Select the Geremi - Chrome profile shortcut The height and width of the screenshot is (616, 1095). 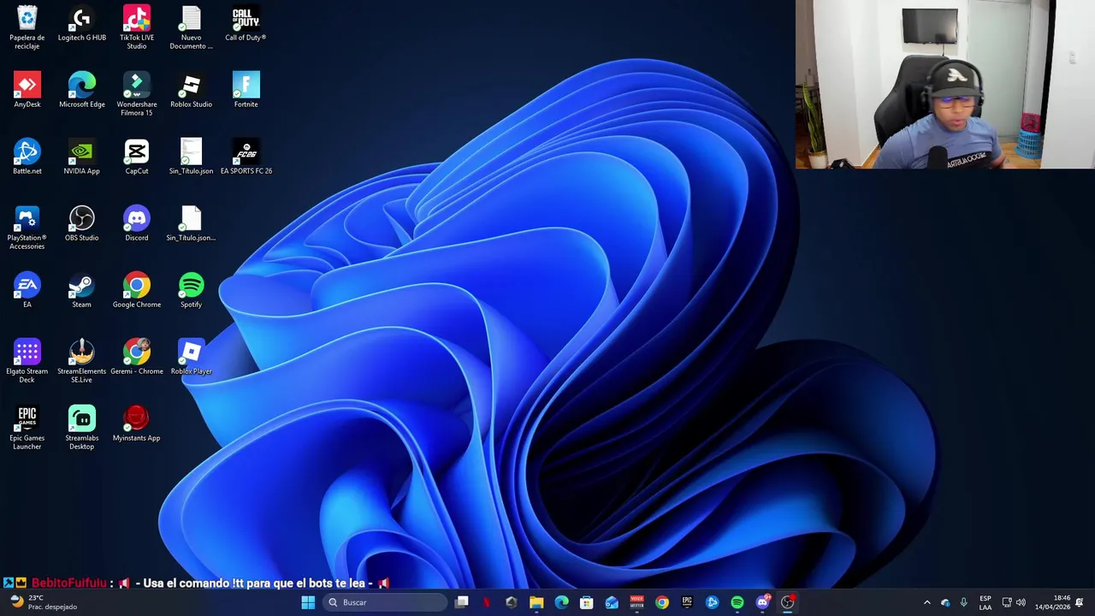(x=137, y=358)
